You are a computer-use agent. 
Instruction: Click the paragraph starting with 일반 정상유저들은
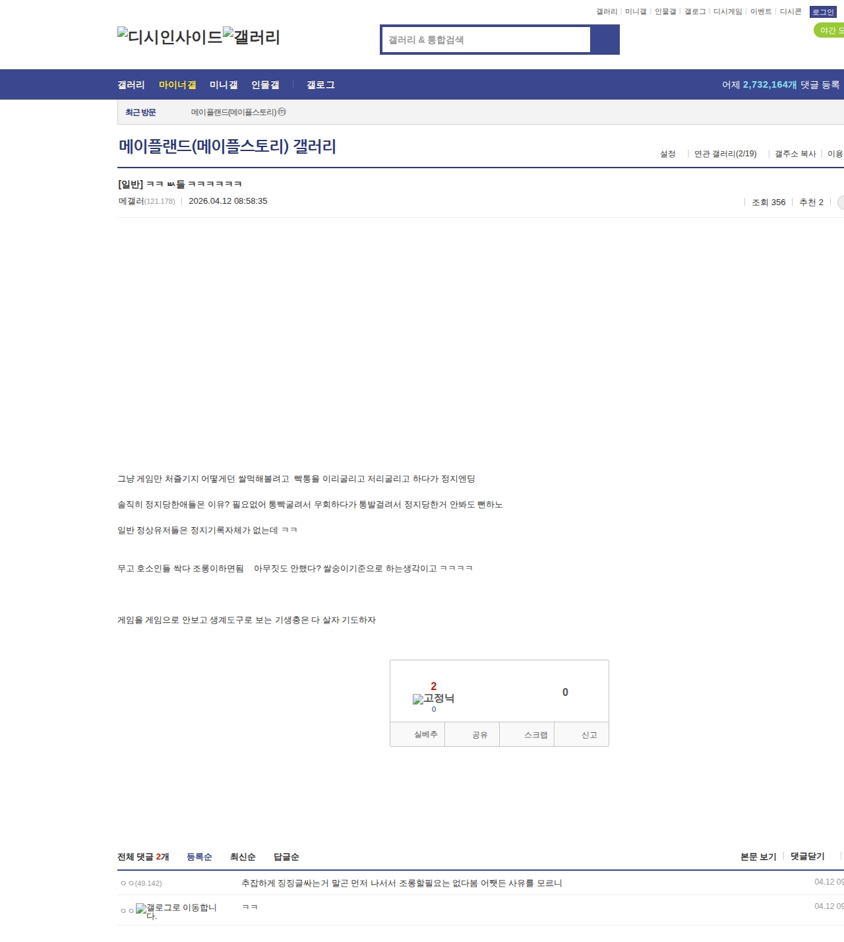[x=207, y=530]
